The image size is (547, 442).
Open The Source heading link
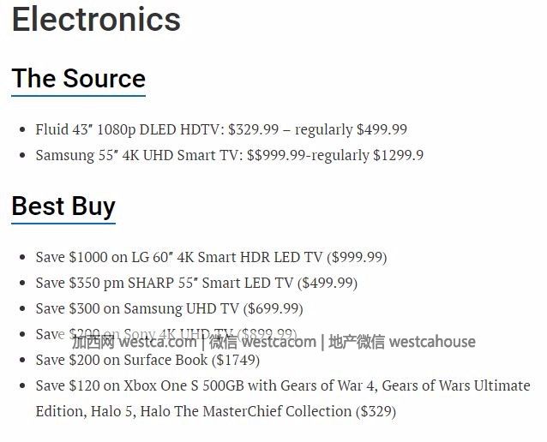click(x=79, y=79)
